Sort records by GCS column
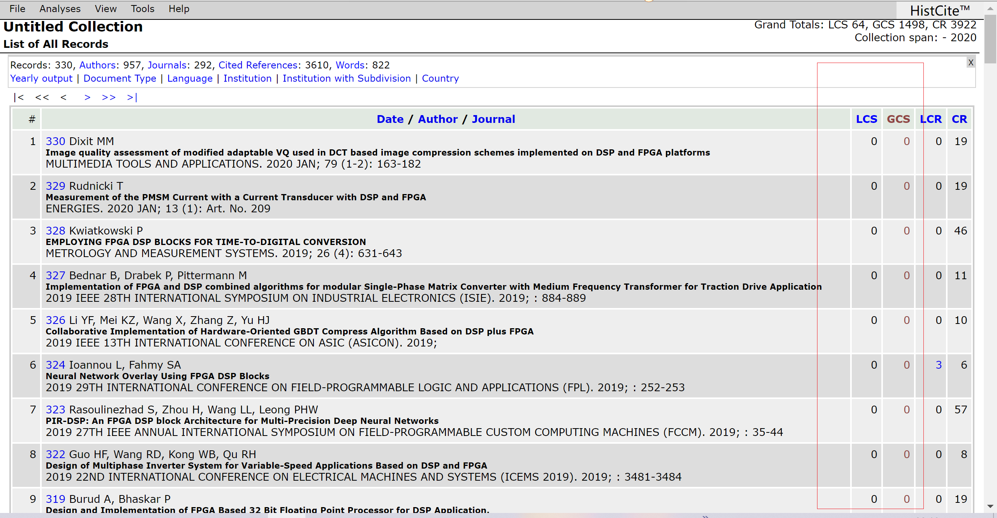The image size is (997, 518). pos(898,119)
